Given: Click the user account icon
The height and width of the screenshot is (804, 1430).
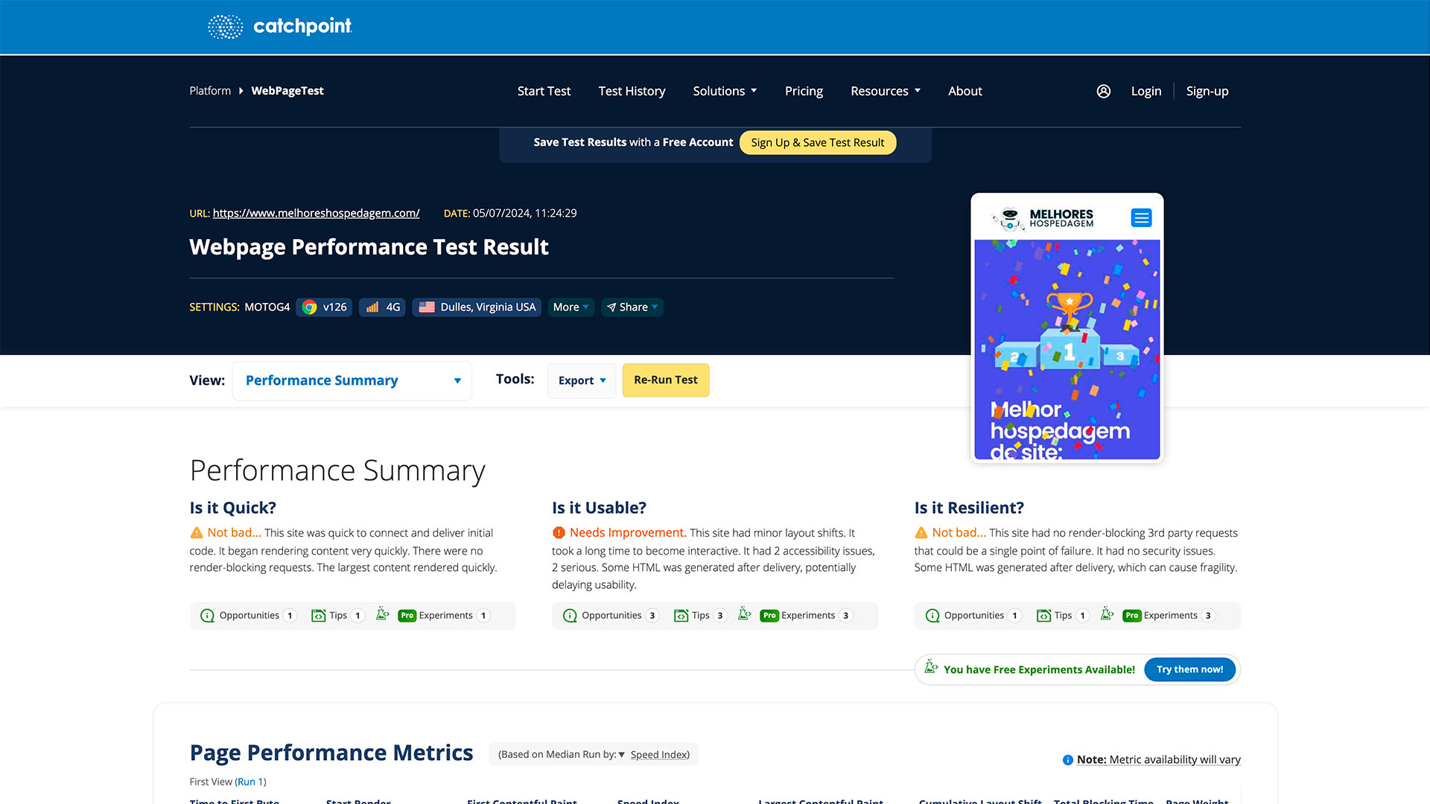Looking at the screenshot, I should pos(1103,90).
